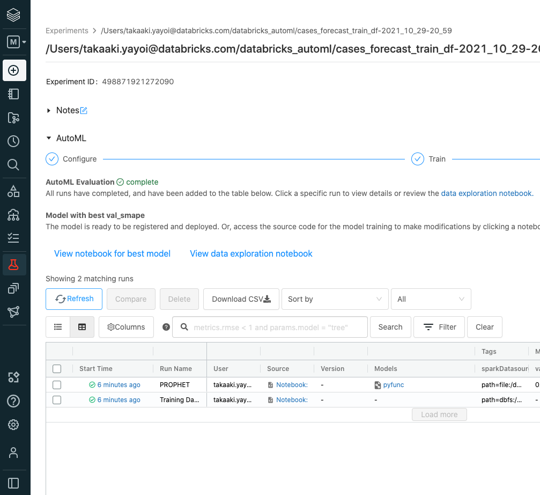Open Feature Store icon in sidebar
Image resolution: width=540 pixels, height=495 pixels.
pyautogui.click(x=13, y=288)
